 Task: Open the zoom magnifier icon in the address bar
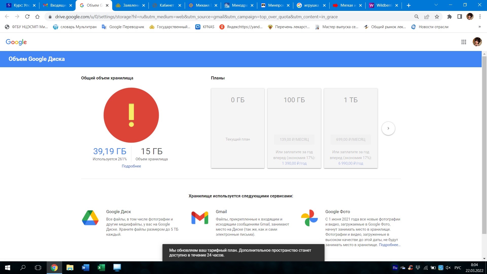[416, 17]
